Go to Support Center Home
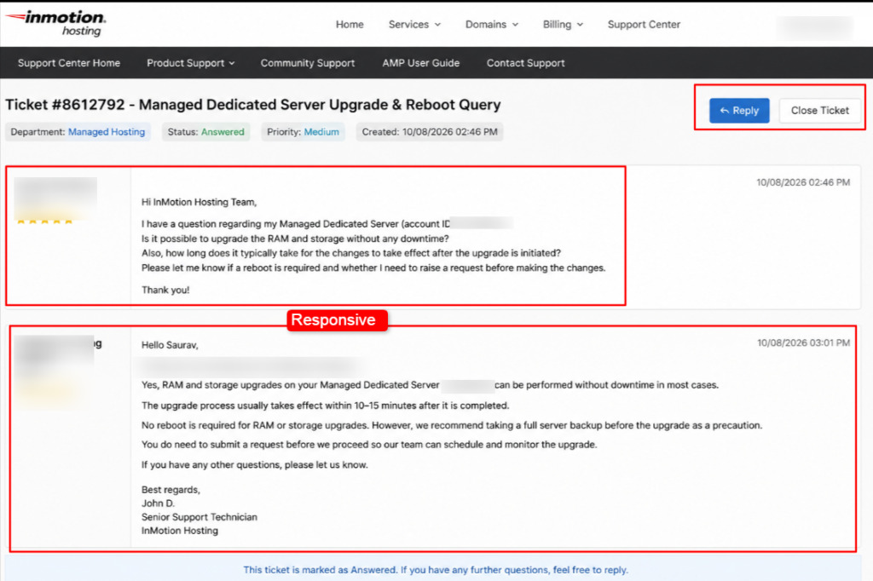This screenshot has width=873, height=581. coord(69,63)
